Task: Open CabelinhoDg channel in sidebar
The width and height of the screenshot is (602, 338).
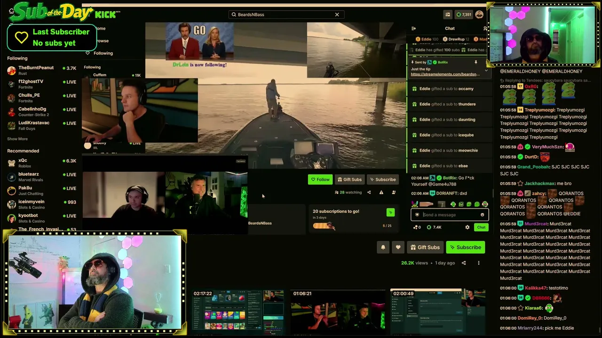Action: click(42, 111)
